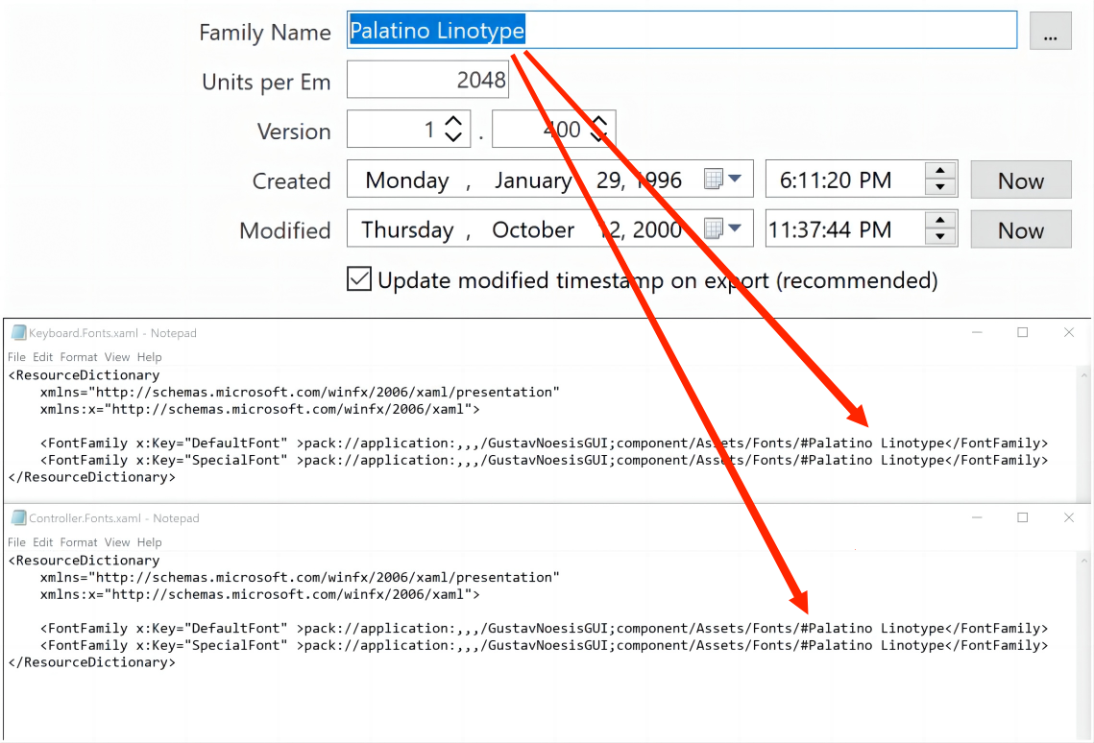Click the Modified date text October
Screen dimensions: 1094x743
533,229
